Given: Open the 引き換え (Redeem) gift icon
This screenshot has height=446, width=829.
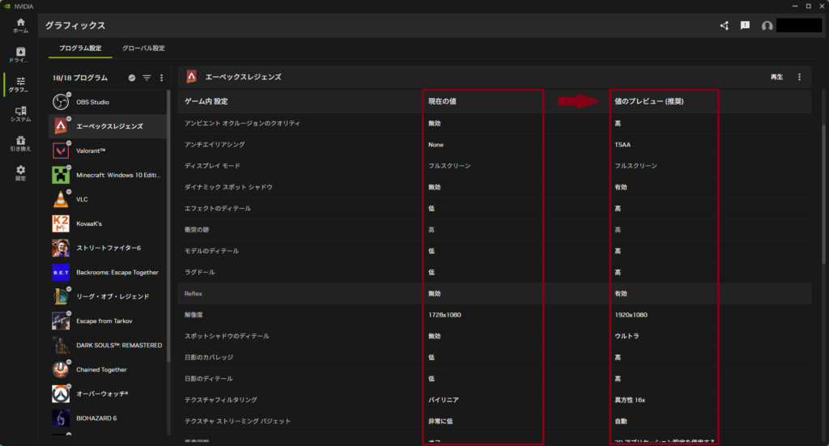Looking at the screenshot, I should (20, 143).
